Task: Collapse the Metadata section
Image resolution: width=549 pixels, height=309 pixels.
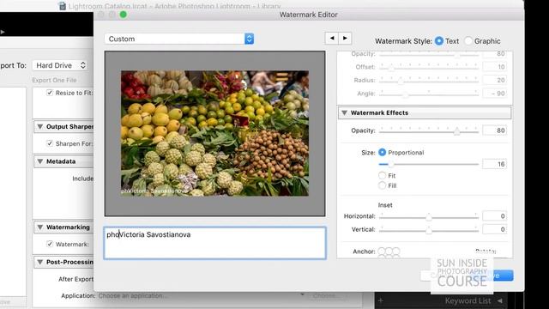Action: (x=40, y=161)
